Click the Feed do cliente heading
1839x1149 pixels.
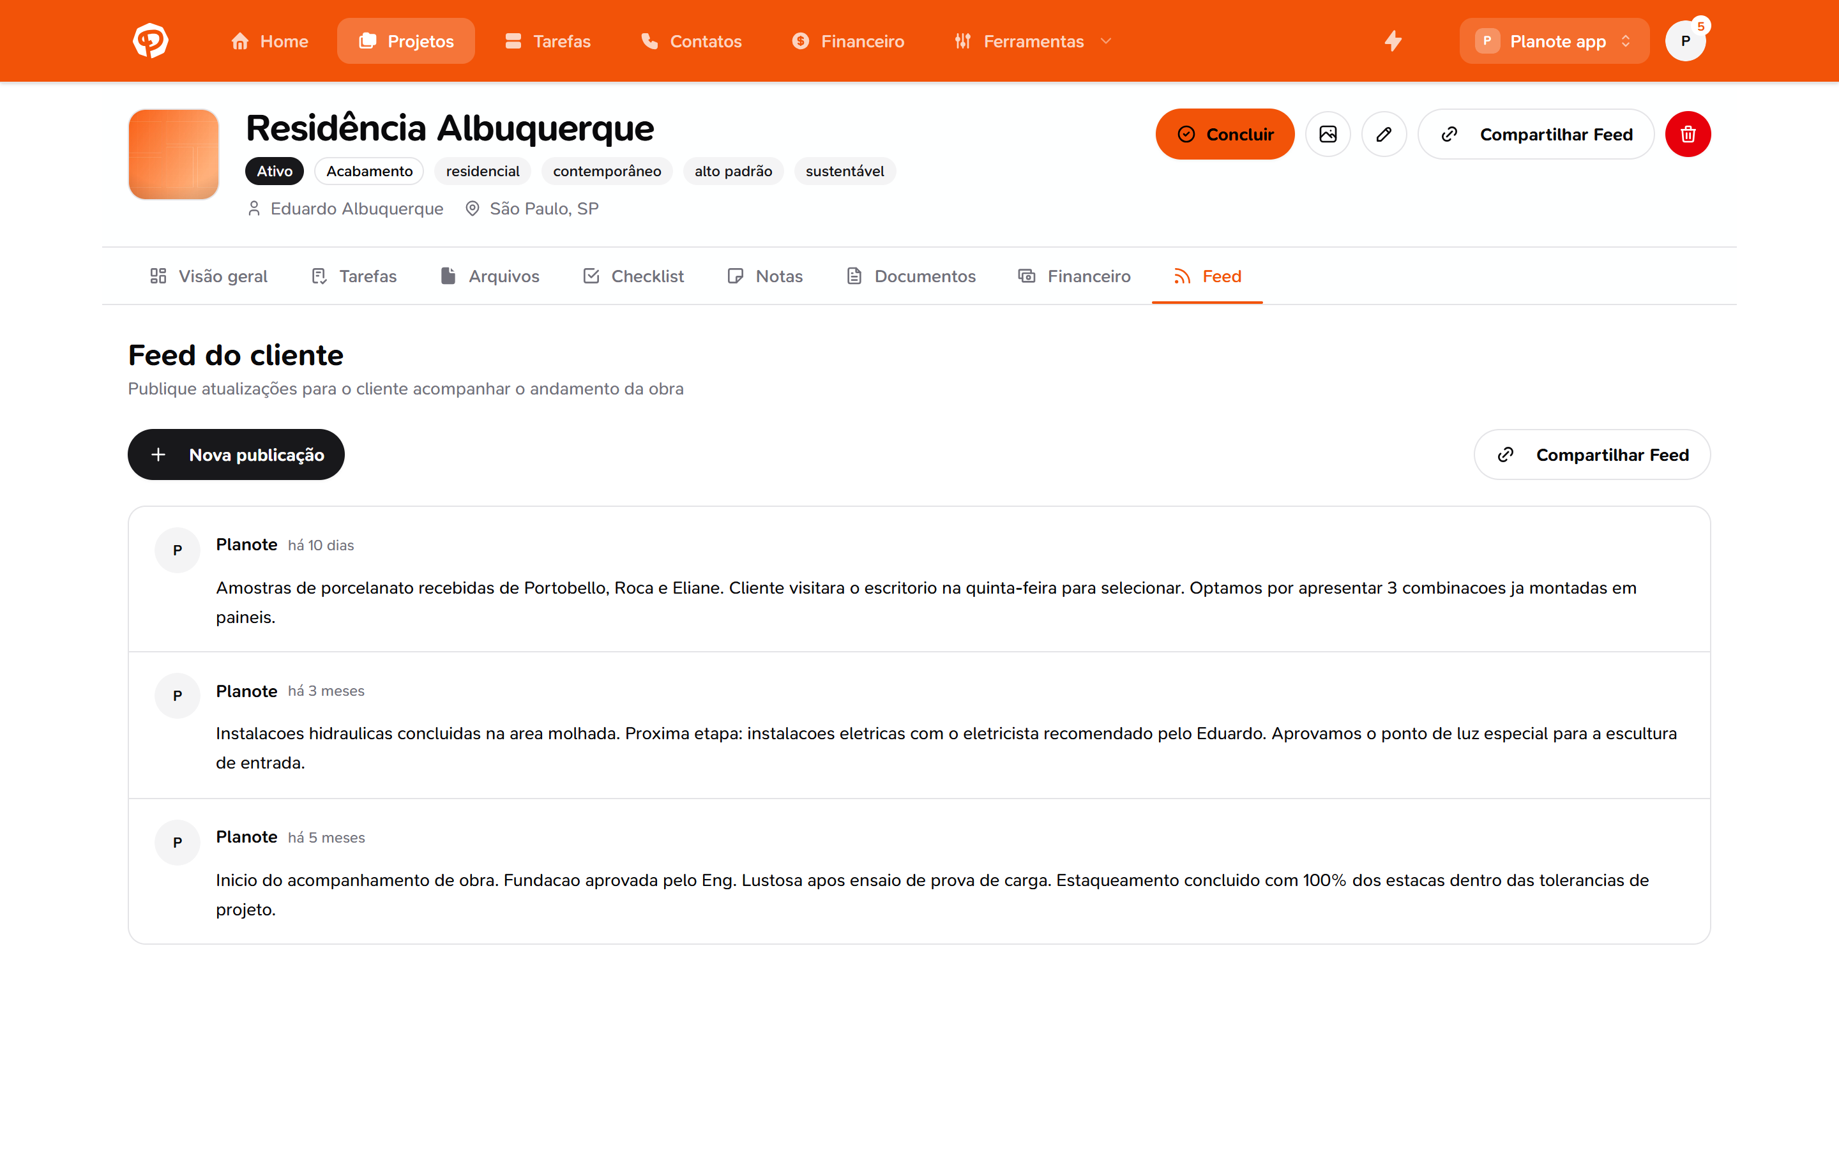(x=236, y=355)
